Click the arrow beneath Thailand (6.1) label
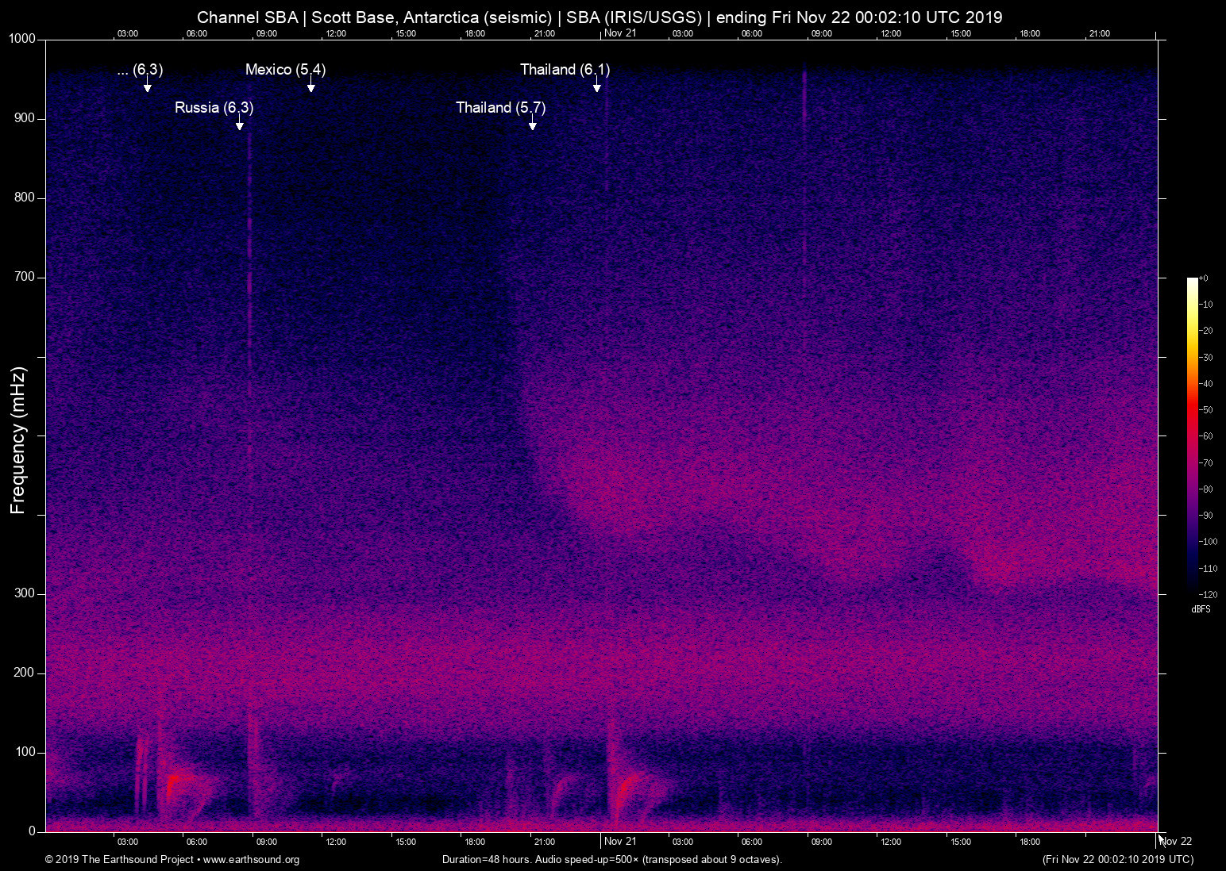The width and height of the screenshot is (1226, 871). 596,87
